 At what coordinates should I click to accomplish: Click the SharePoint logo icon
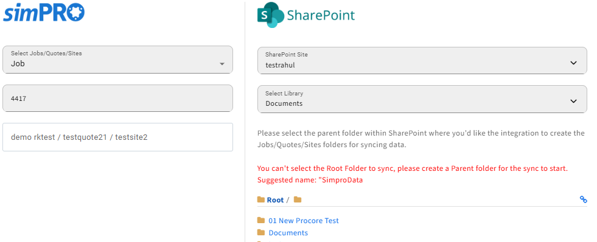click(x=271, y=15)
